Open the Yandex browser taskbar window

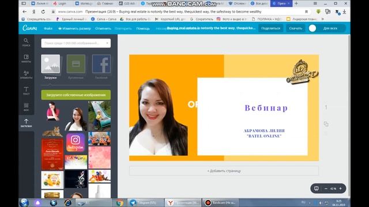183,202
